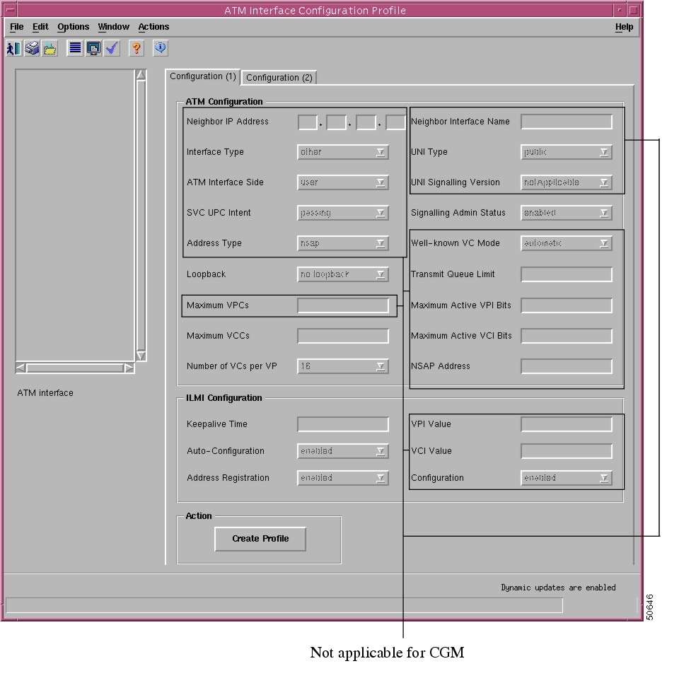Click the VPI Value input field
The width and height of the screenshot is (679, 695).
(x=567, y=424)
